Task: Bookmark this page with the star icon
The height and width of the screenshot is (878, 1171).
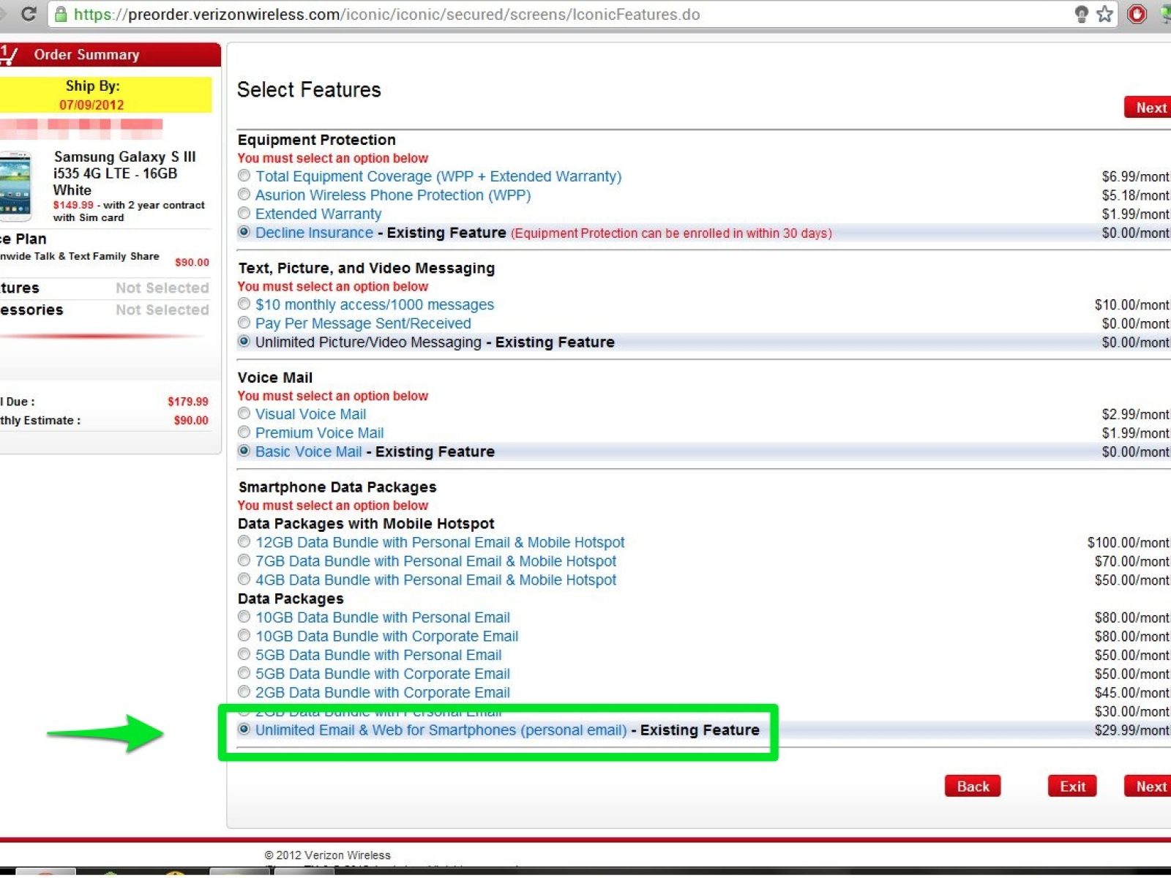Action: point(1104,14)
